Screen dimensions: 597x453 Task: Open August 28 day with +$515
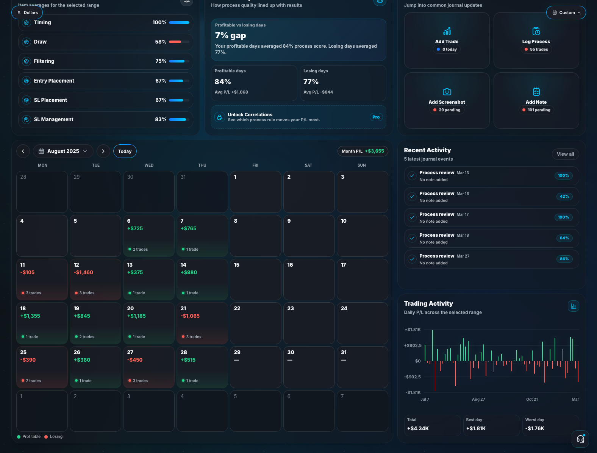click(x=202, y=367)
